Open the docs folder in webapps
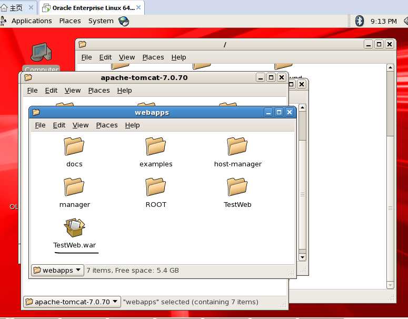 pos(74,146)
